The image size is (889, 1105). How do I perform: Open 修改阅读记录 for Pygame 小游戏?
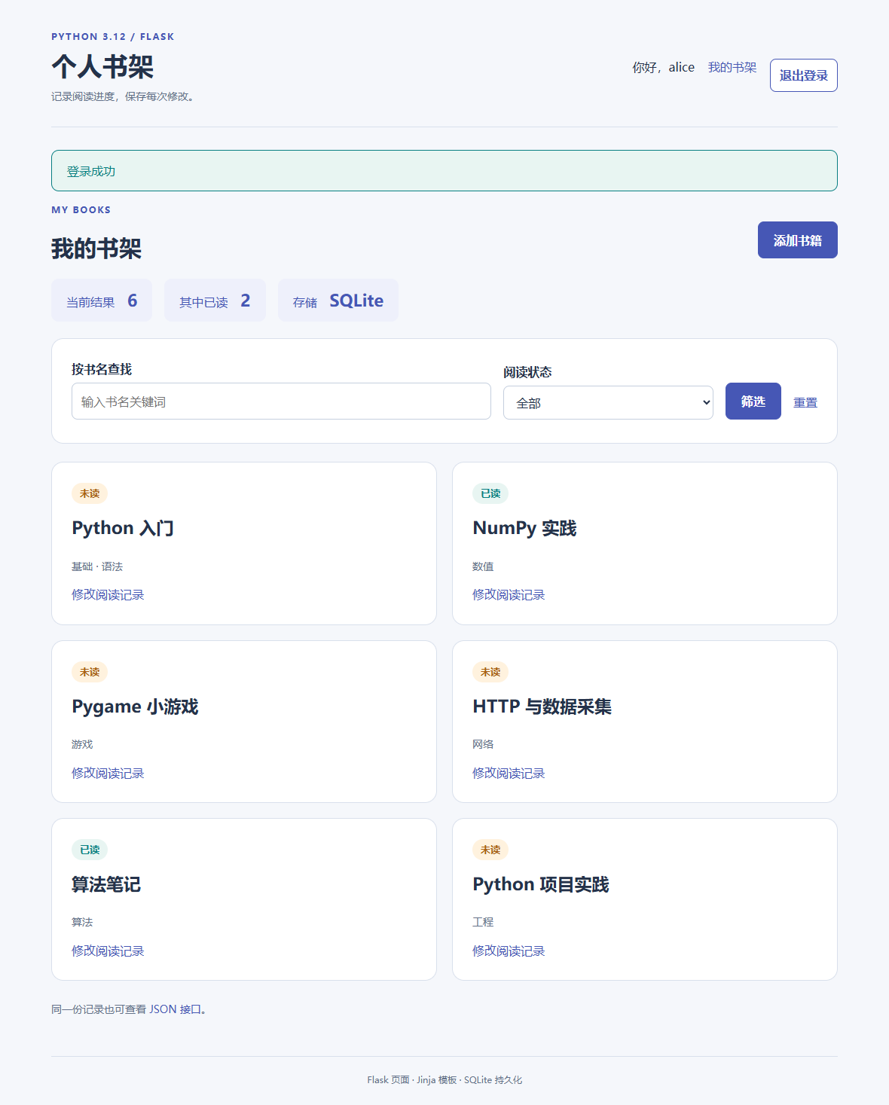108,774
